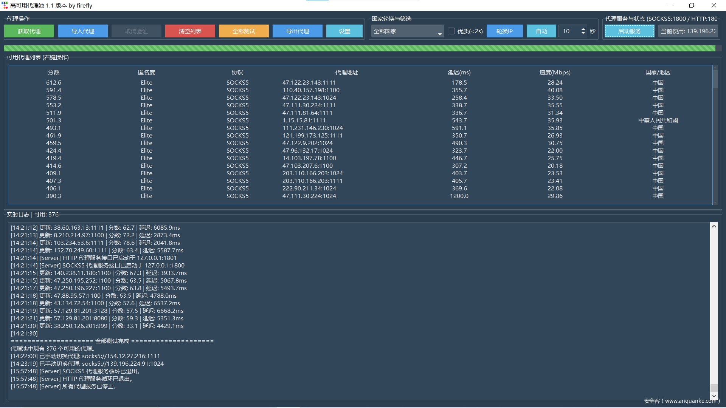Click the app icon in title bar
The image size is (726, 408).
click(5, 5)
